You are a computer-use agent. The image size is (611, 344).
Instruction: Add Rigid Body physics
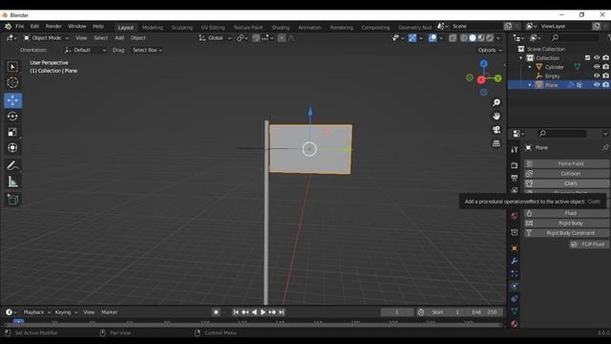point(566,223)
